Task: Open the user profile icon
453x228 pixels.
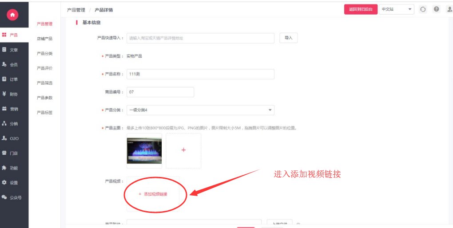Action: (x=449, y=9)
